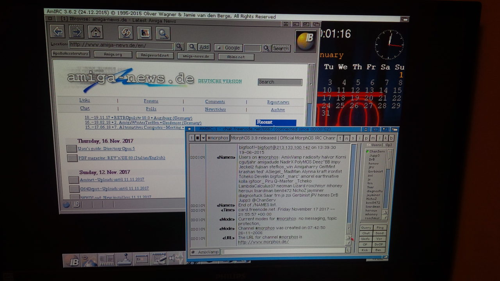Open the second dock icon beside IBrowse

tap(89, 260)
